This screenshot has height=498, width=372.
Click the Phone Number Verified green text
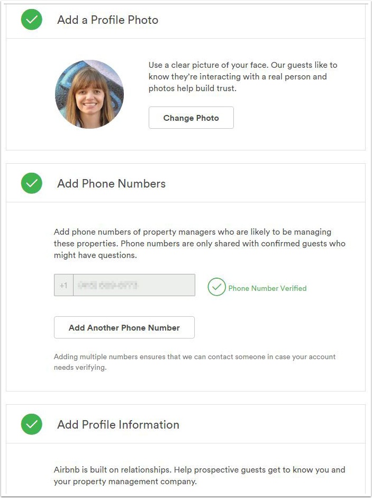coord(267,288)
